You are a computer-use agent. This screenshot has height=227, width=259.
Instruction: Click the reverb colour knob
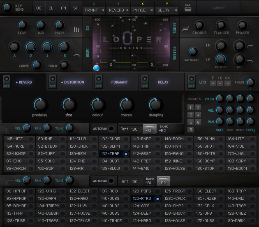coord(98,104)
